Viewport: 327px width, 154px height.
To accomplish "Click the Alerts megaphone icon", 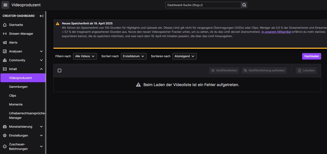I will (x=5, y=43).
